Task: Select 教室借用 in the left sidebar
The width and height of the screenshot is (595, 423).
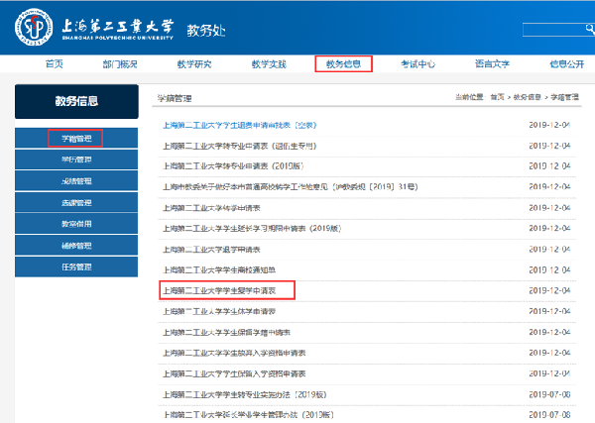Action: pos(76,224)
